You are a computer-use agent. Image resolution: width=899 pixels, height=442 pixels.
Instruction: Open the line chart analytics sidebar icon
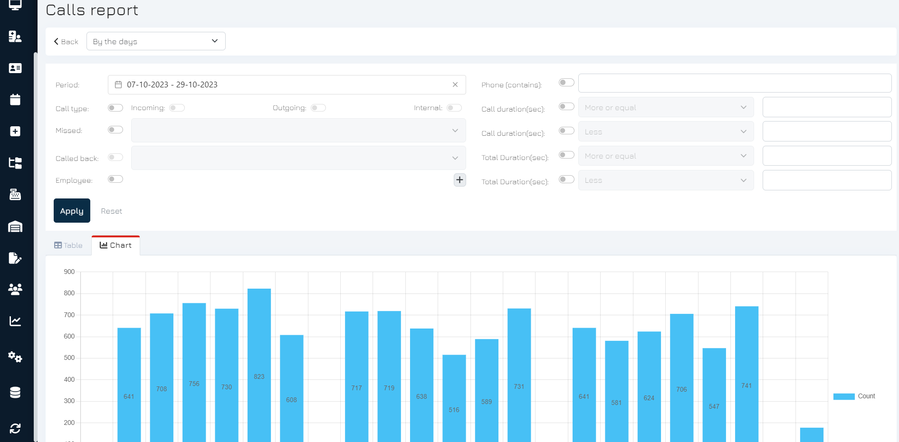pyautogui.click(x=15, y=321)
